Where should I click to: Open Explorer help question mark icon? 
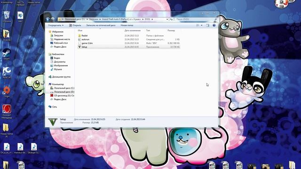point(214,25)
